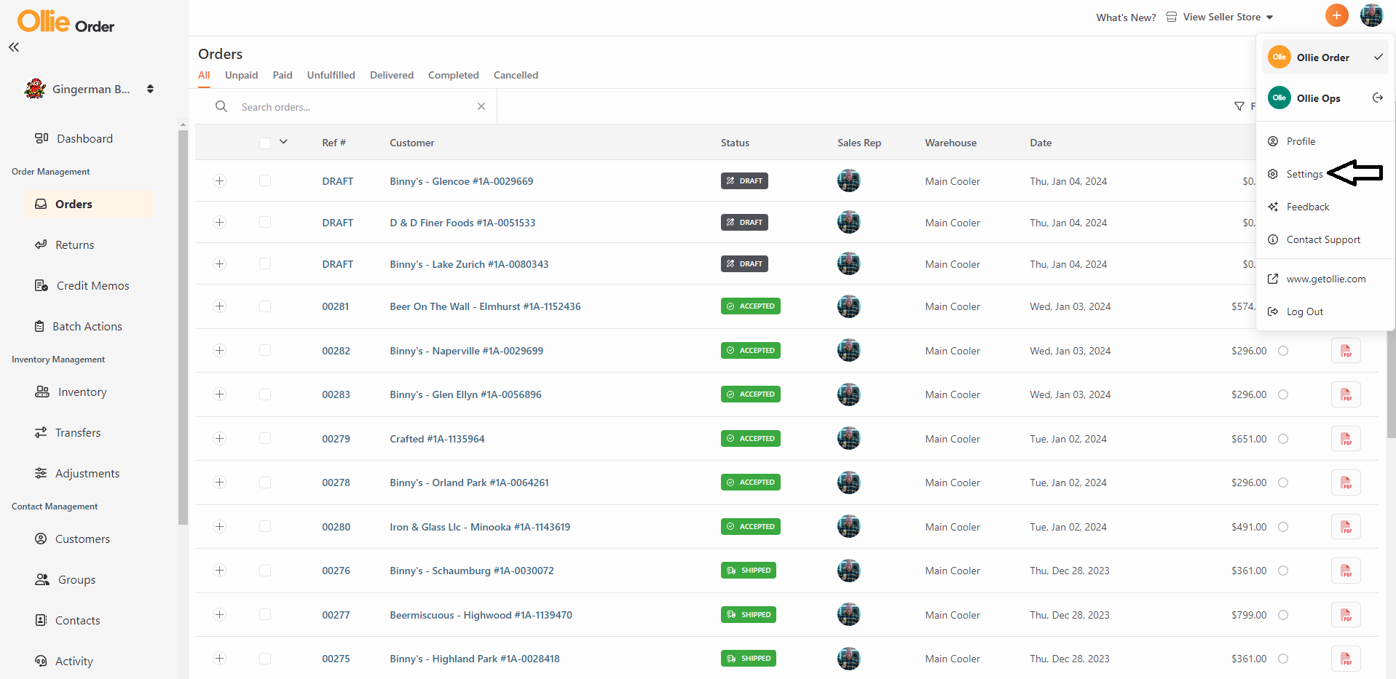Open Customers in the sidebar

(x=72, y=539)
